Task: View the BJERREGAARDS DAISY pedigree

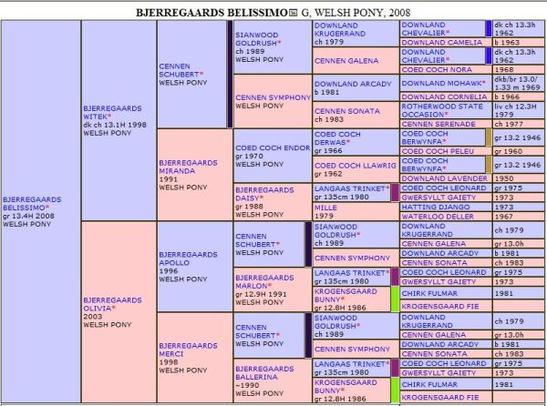Action: (264, 194)
